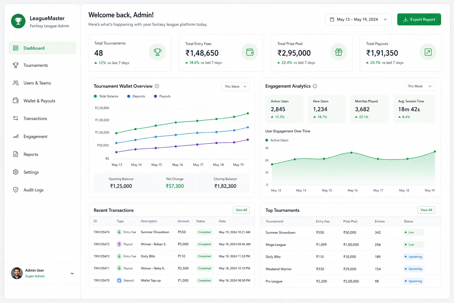Click the Total Prize Pool gift icon
Viewport: 454px width, 303px height.
tap(339, 52)
